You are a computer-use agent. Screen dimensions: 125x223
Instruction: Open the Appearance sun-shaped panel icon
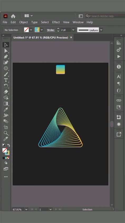click(x=119, y=124)
